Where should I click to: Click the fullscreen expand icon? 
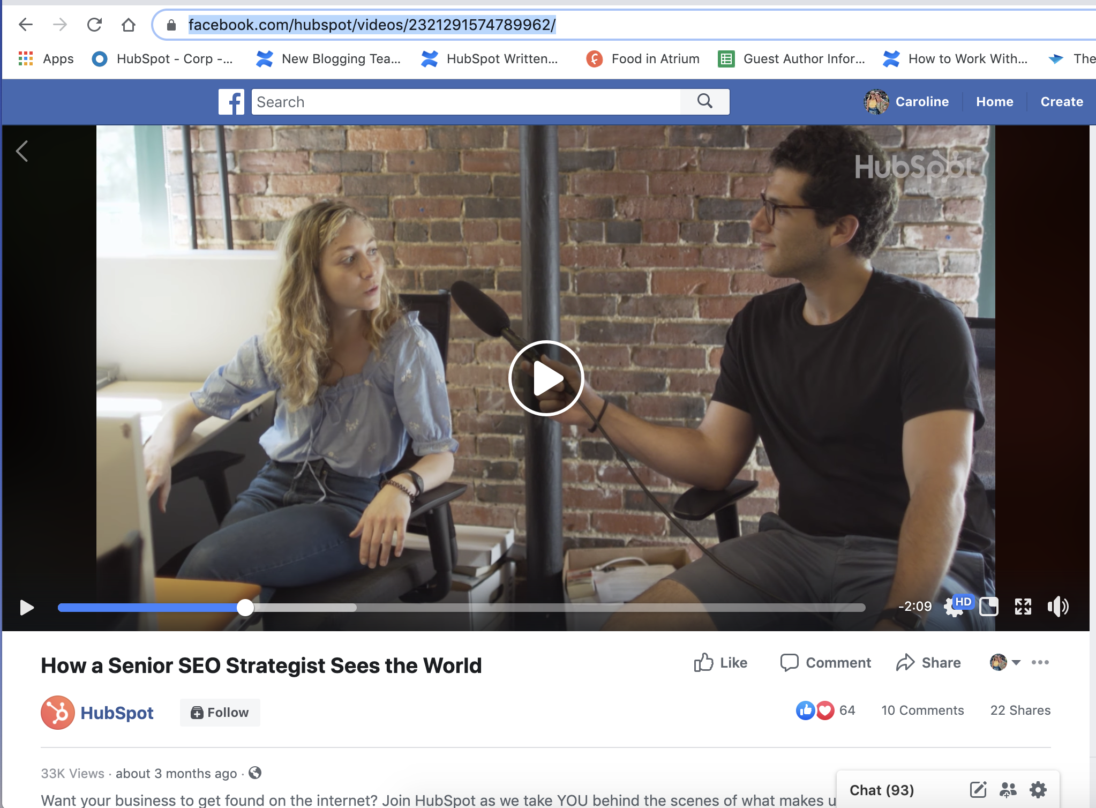tap(1022, 605)
